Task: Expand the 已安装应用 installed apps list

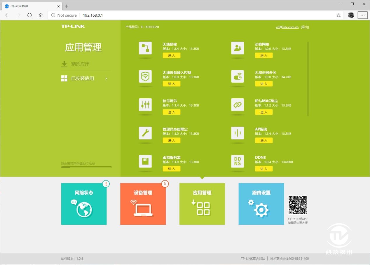Action: click(83, 78)
